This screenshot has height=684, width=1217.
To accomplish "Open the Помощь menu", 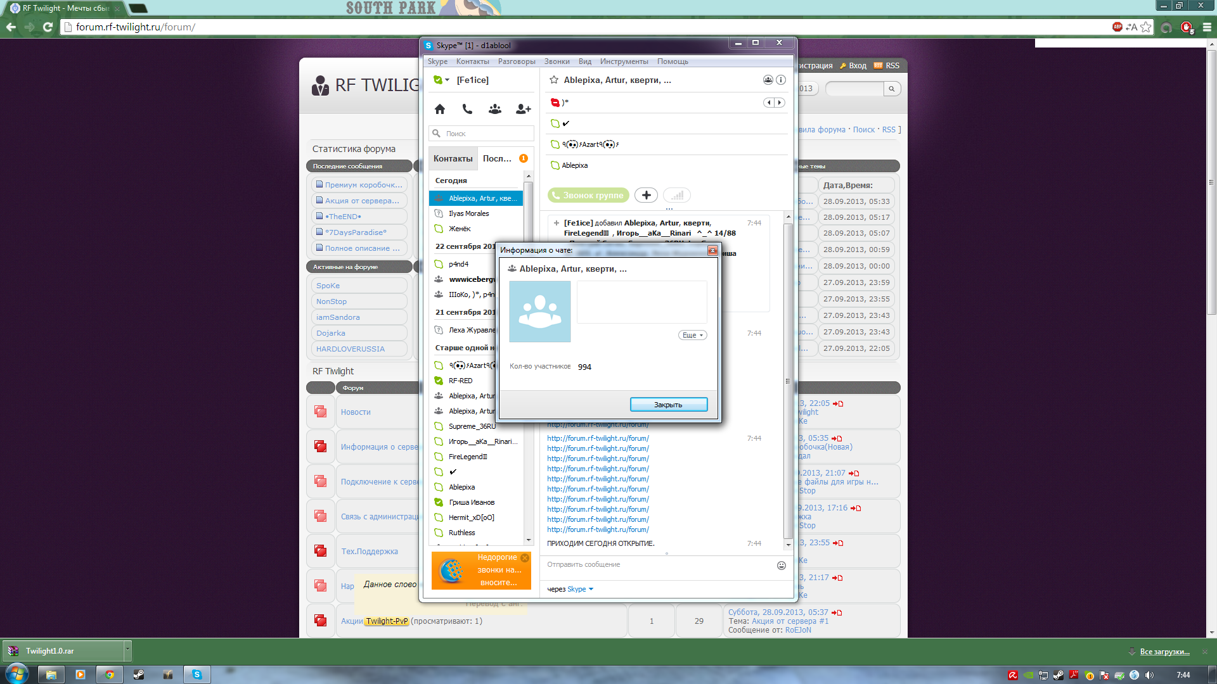I will [x=673, y=61].
